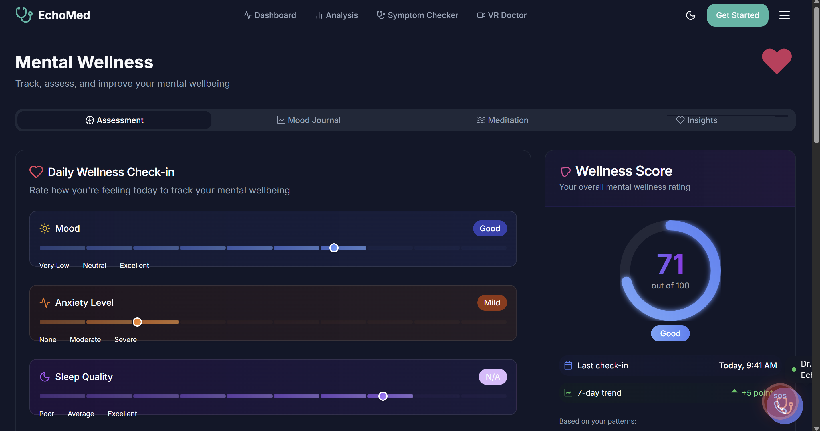Open Symptom Checker from the top navigation
This screenshot has height=431, width=820.
click(x=417, y=15)
